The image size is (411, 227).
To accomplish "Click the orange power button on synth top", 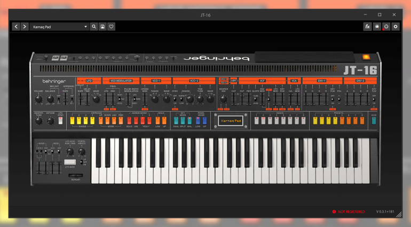I will (x=366, y=57).
